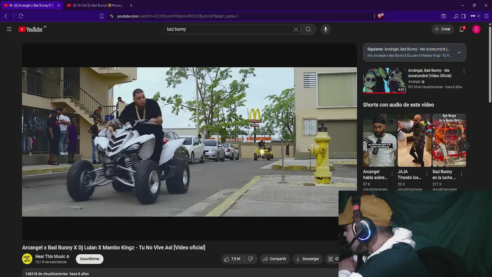The height and width of the screenshot is (277, 492).
Task: Go forward with the browser forward arrow
Action: pyautogui.click(x=13, y=16)
